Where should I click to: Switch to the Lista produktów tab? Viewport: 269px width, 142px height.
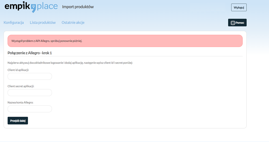click(43, 23)
